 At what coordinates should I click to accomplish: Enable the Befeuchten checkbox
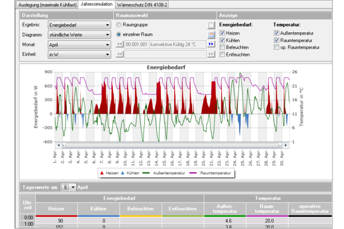(x=222, y=47)
